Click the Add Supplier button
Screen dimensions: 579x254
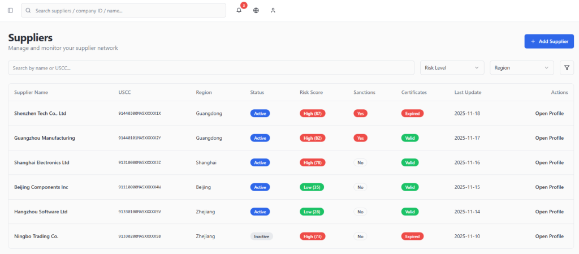point(548,41)
